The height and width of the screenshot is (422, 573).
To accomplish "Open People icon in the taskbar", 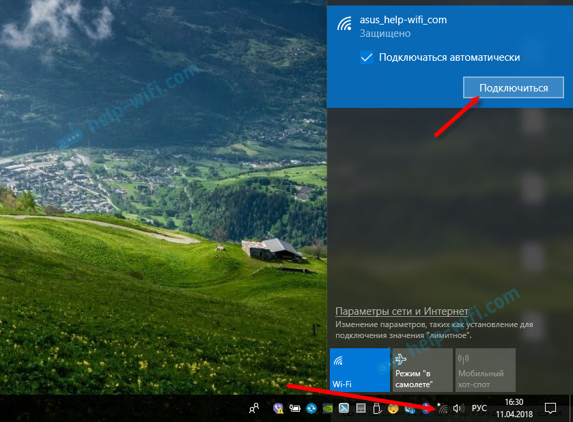I will [254, 408].
